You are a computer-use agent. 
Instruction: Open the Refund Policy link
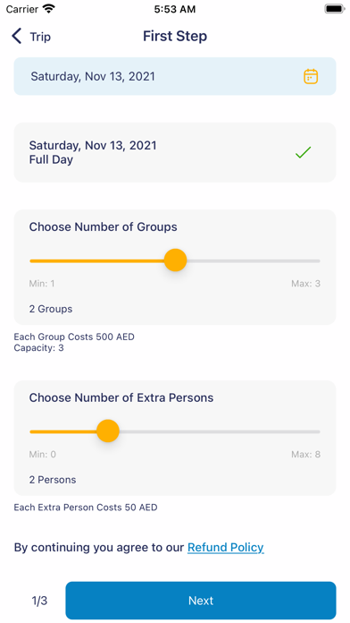(226, 548)
